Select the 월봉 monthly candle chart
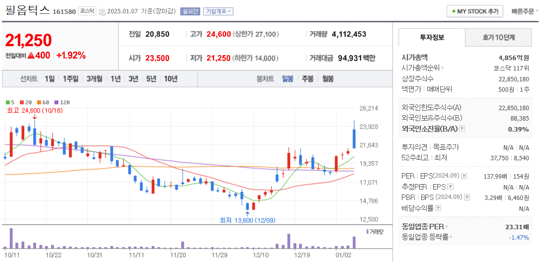Image resolution: width=539 pixels, height=262 pixels. click(327, 79)
